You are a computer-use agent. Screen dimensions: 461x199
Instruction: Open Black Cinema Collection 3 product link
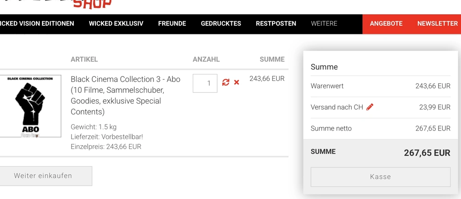click(x=125, y=79)
